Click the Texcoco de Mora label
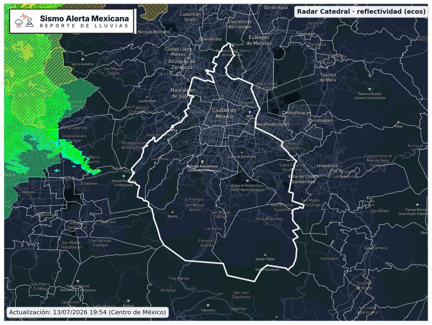Viewport: 432px width, 325px height. (328, 77)
